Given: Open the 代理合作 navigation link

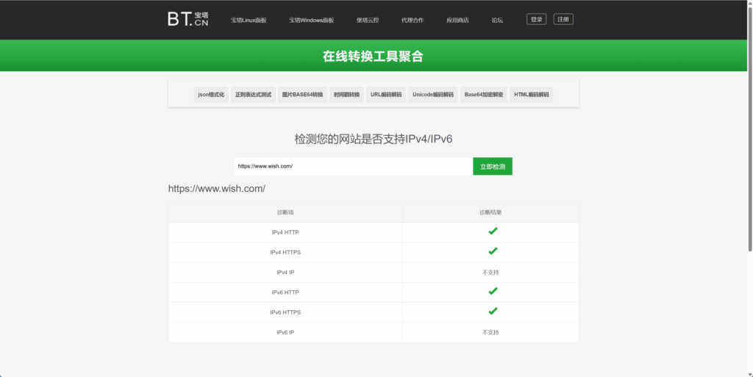Looking at the screenshot, I should click(413, 20).
